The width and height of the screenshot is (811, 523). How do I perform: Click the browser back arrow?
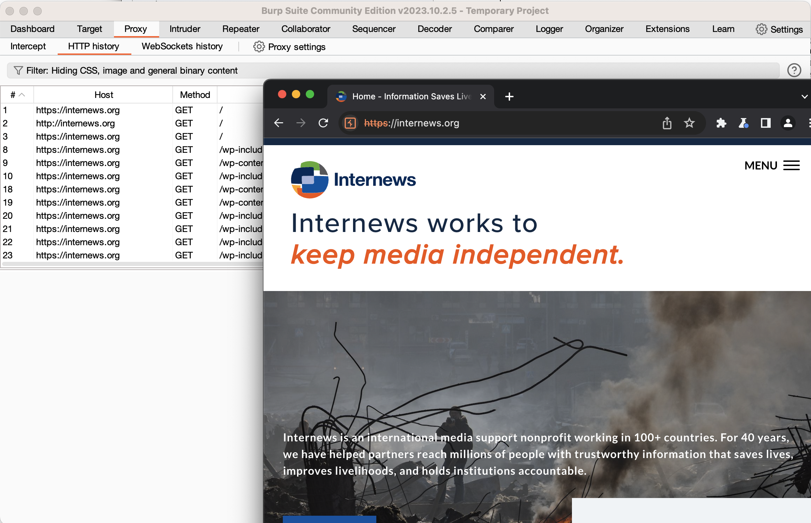click(x=278, y=123)
